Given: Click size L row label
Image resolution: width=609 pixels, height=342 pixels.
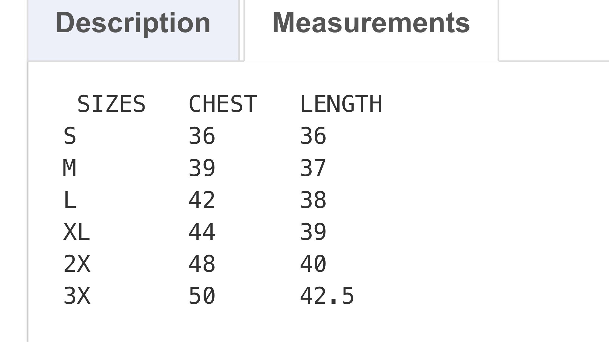Looking at the screenshot, I should [70, 200].
